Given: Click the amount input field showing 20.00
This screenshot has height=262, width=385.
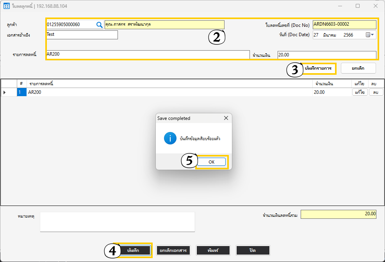Looking at the screenshot, I should click(326, 55).
